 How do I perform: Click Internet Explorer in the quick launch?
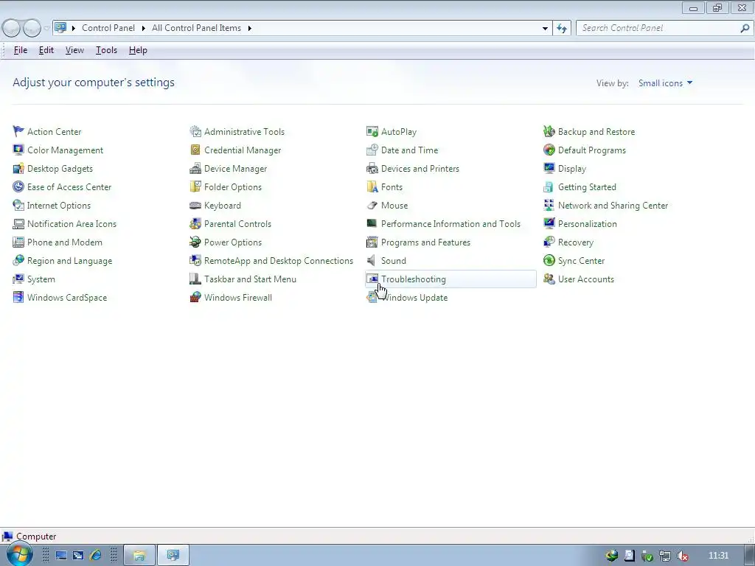pyautogui.click(x=96, y=556)
